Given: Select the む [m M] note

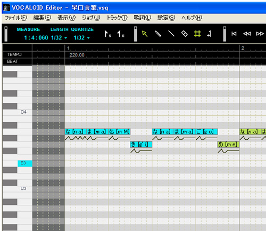Looking at the screenshot, I should 119,132.
